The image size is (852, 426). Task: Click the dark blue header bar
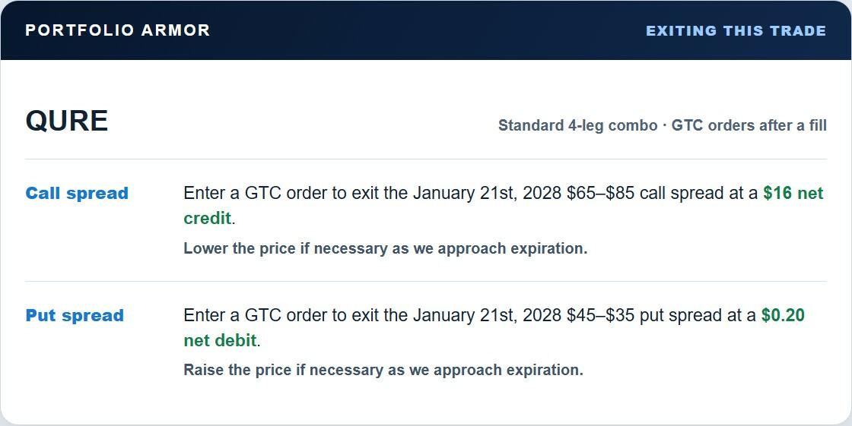(x=426, y=30)
